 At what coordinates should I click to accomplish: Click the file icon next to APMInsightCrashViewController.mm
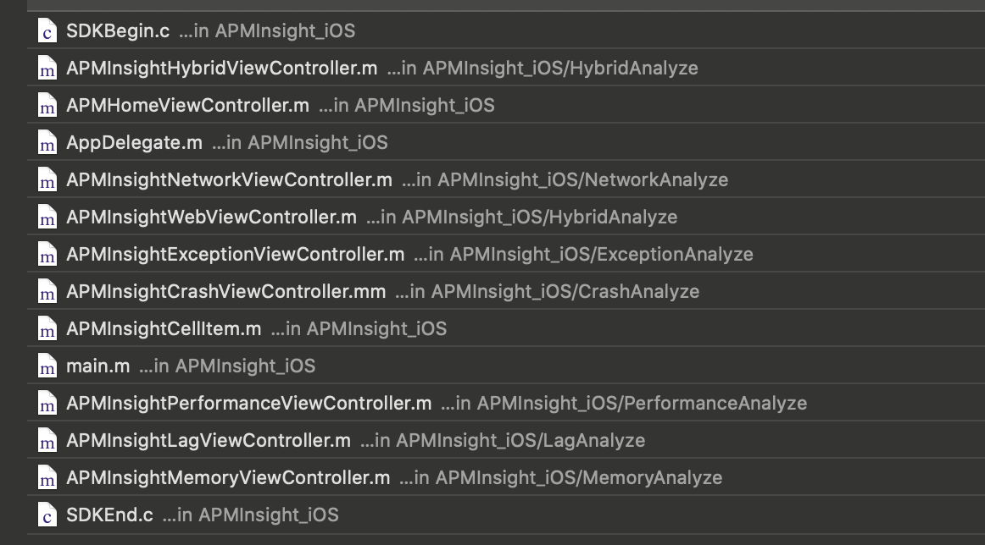47,291
